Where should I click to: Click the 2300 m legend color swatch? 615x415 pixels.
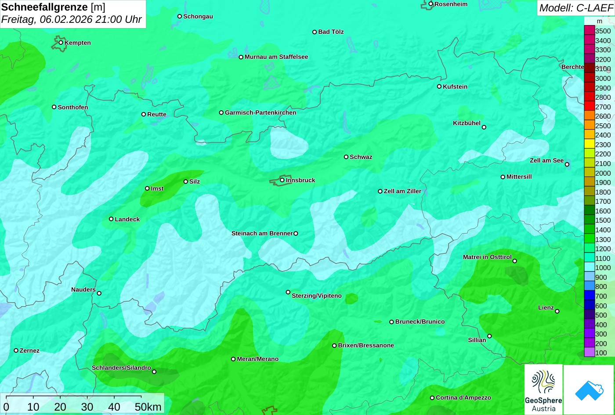tap(589, 144)
